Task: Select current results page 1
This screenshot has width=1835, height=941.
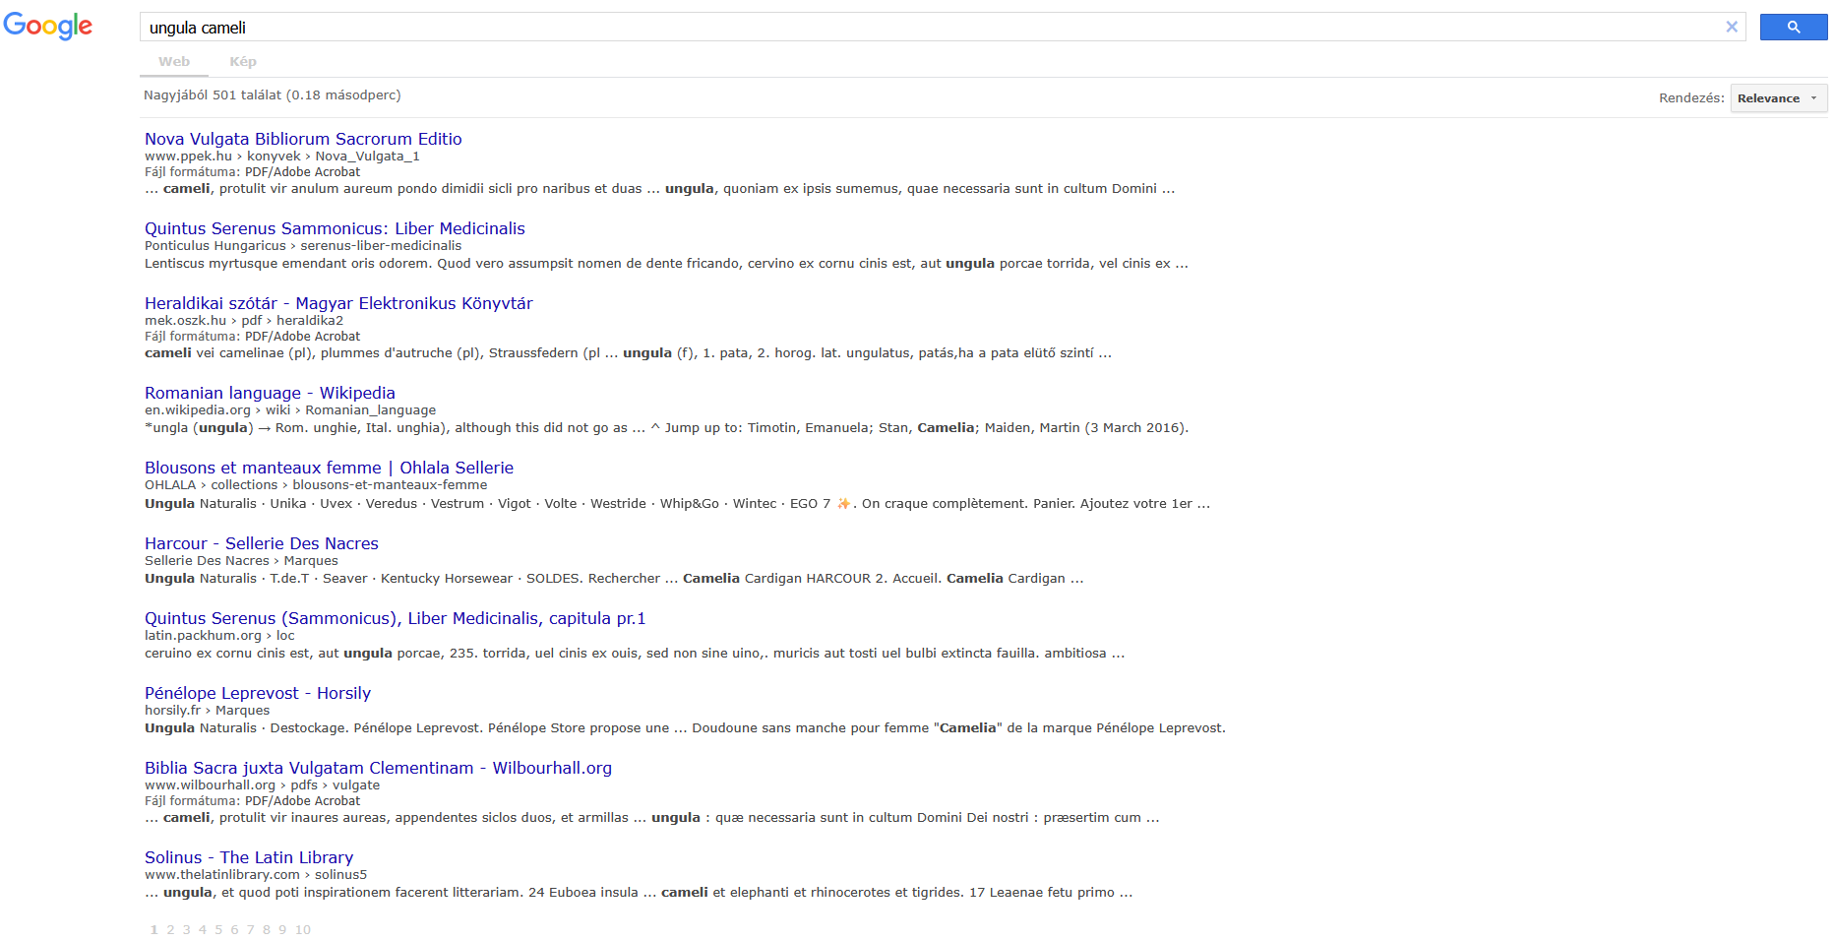Action: (x=153, y=930)
